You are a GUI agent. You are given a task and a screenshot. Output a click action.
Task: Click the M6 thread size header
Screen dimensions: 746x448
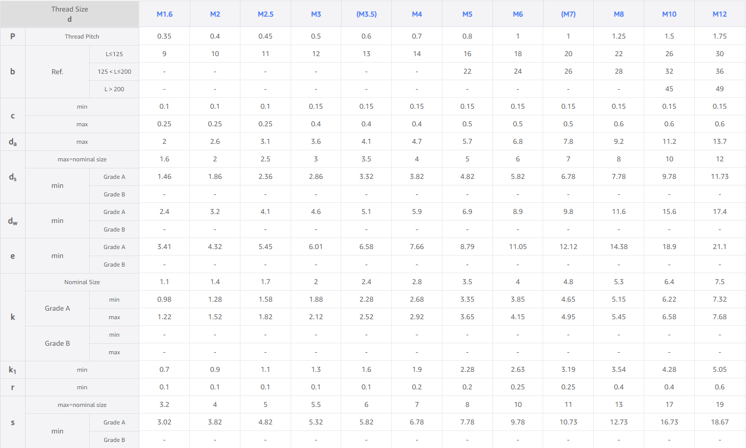[518, 14]
